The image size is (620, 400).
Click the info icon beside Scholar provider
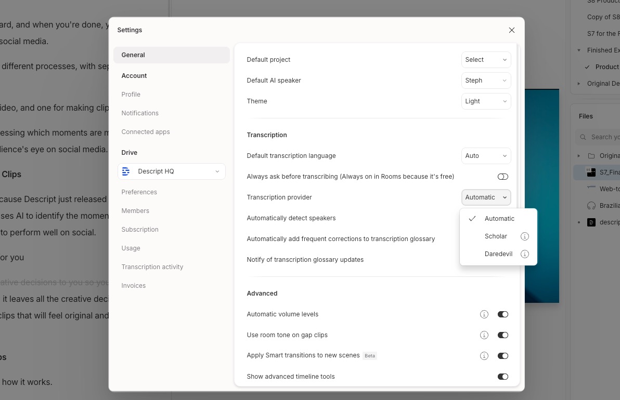(x=524, y=236)
